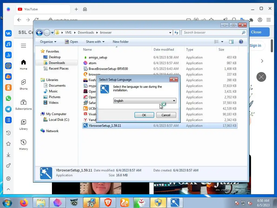
Task: Click Cancel in Select Setup Language dialog
Action: 166,115
